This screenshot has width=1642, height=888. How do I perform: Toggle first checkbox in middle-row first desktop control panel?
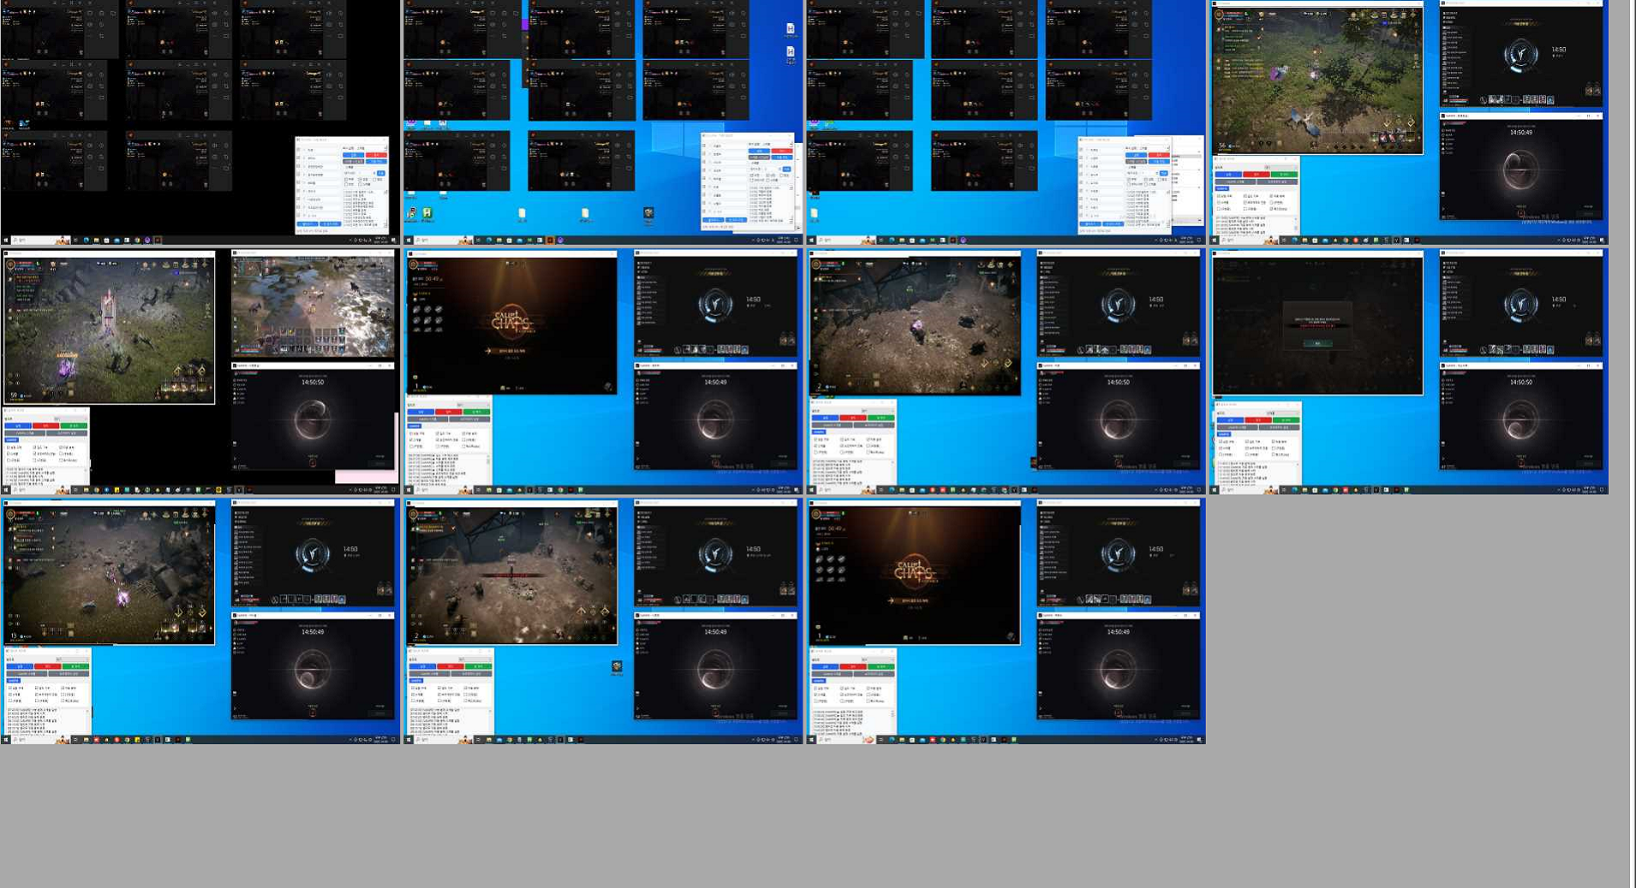tap(9, 447)
